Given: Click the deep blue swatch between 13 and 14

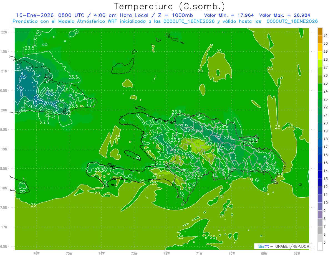Looking at the screenshot, I should click(x=320, y=175).
